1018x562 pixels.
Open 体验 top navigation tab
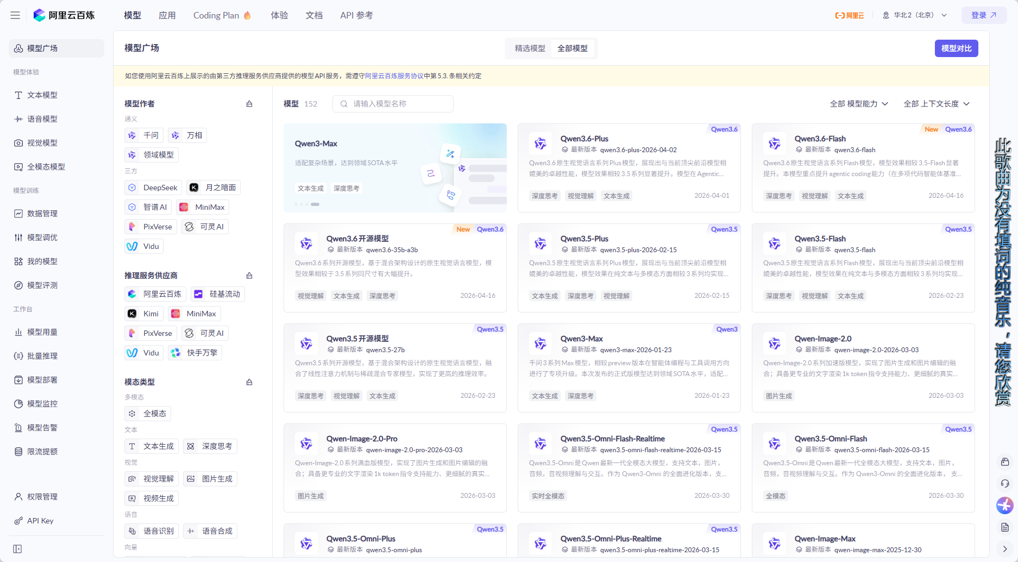pos(280,15)
